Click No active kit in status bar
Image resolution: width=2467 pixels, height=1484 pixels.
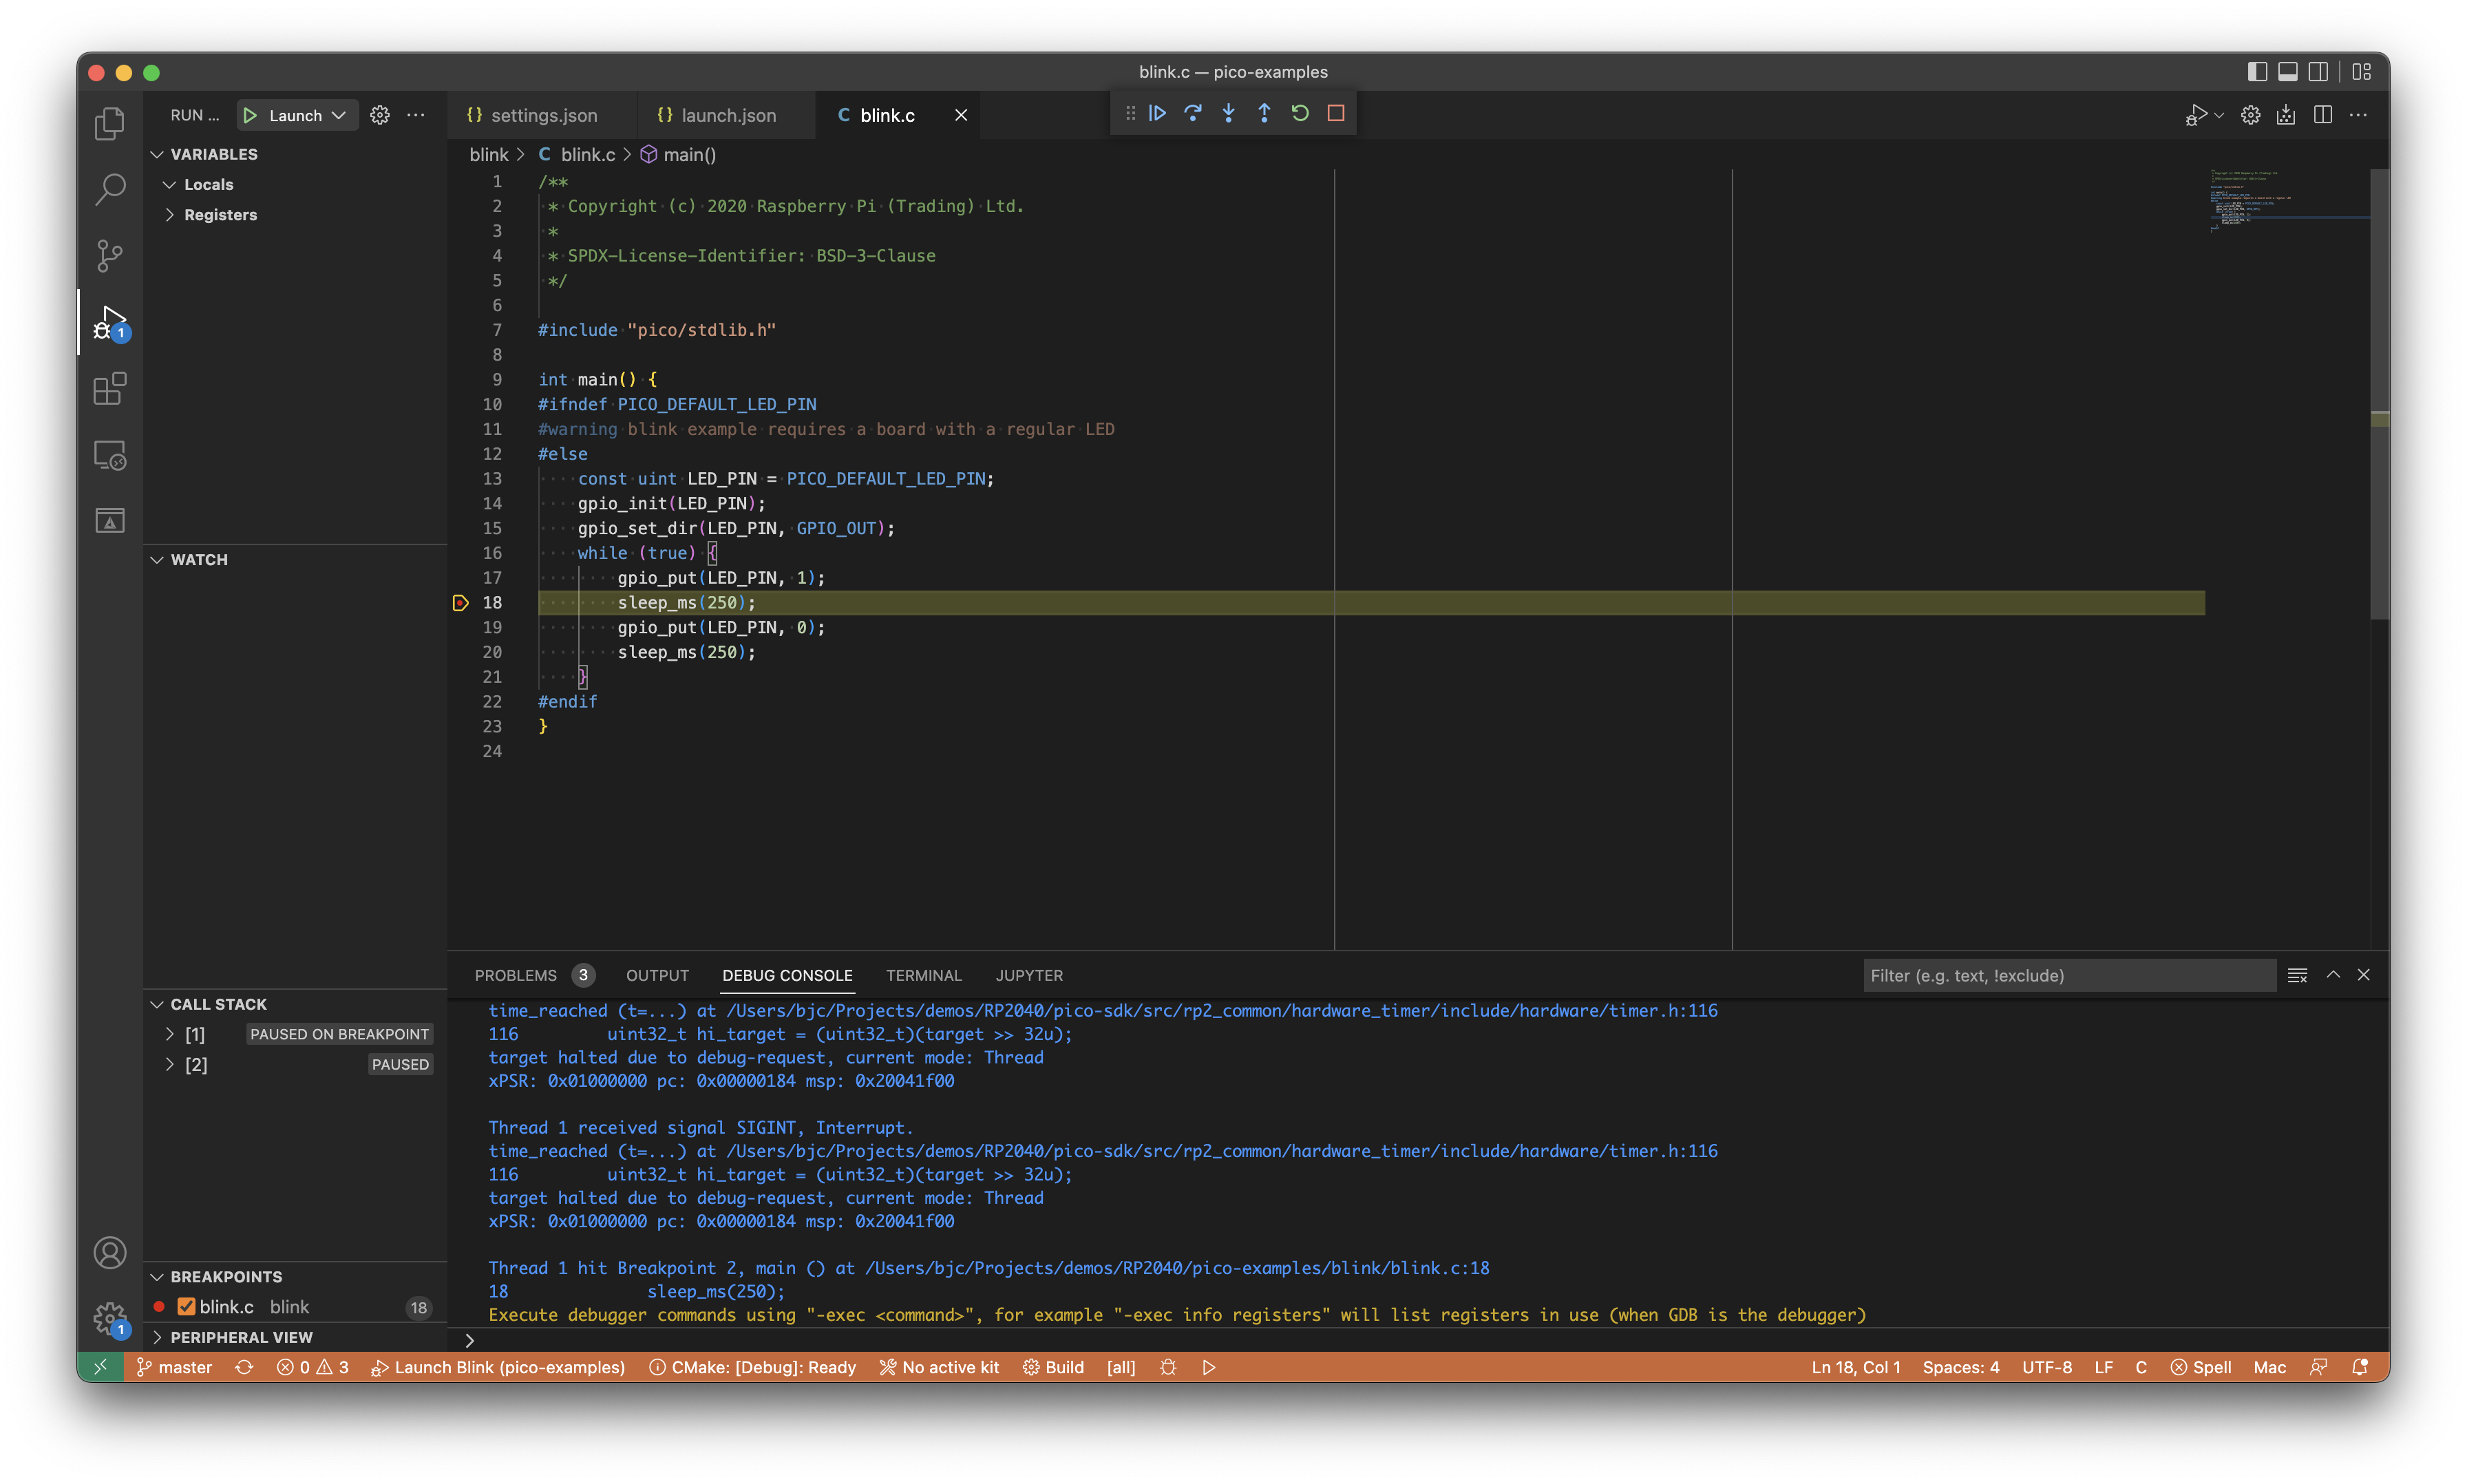pyautogui.click(x=939, y=1367)
